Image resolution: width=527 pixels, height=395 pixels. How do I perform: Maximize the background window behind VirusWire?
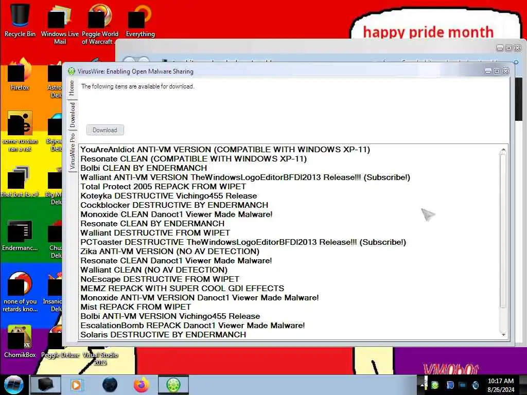click(x=509, y=48)
